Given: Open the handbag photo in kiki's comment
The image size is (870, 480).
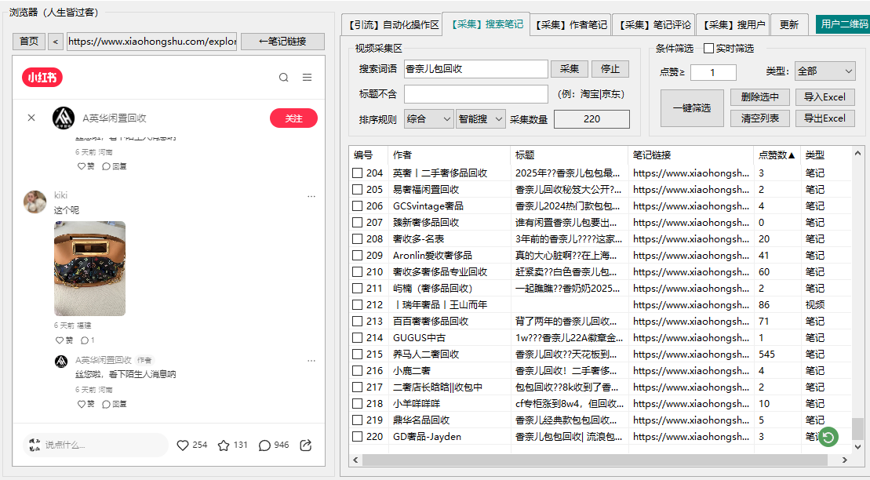Looking at the screenshot, I should tap(90, 268).
